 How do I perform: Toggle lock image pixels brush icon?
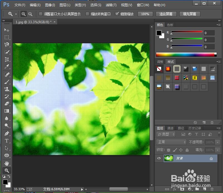point(175,150)
